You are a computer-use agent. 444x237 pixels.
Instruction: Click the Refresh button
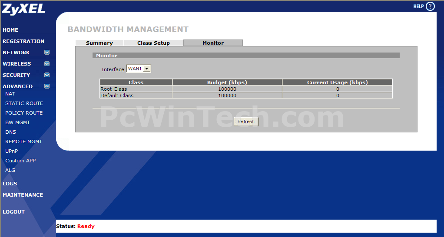point(246,122)
